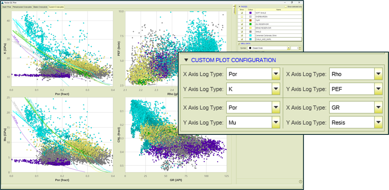Select the BRINE RESERVOIR name cell
The image size is (389, 190).
pyautogui.click(x=279, y=28)
